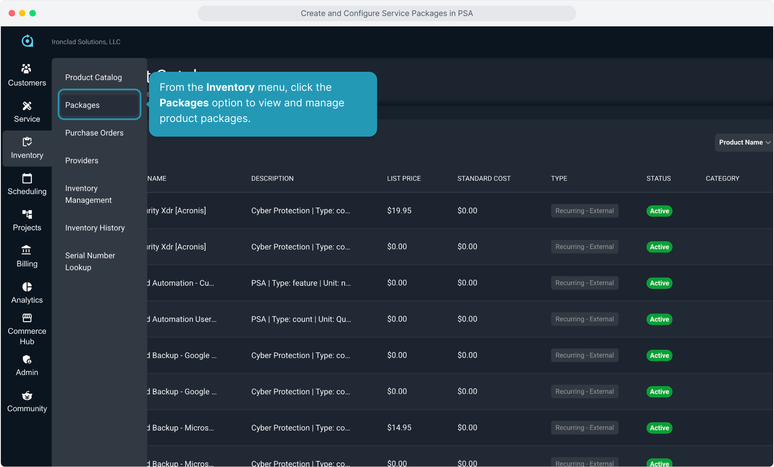Image resolution: width=774 pixels, height=467 pixels.
Task: Click the Community icon in sidebar
Action: tap(27, 396)
